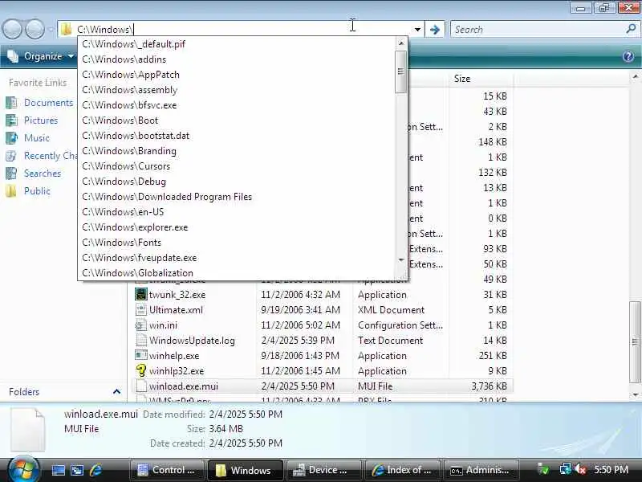
Task: Click the Public folder icon
Action: click(x=11, y=191)
